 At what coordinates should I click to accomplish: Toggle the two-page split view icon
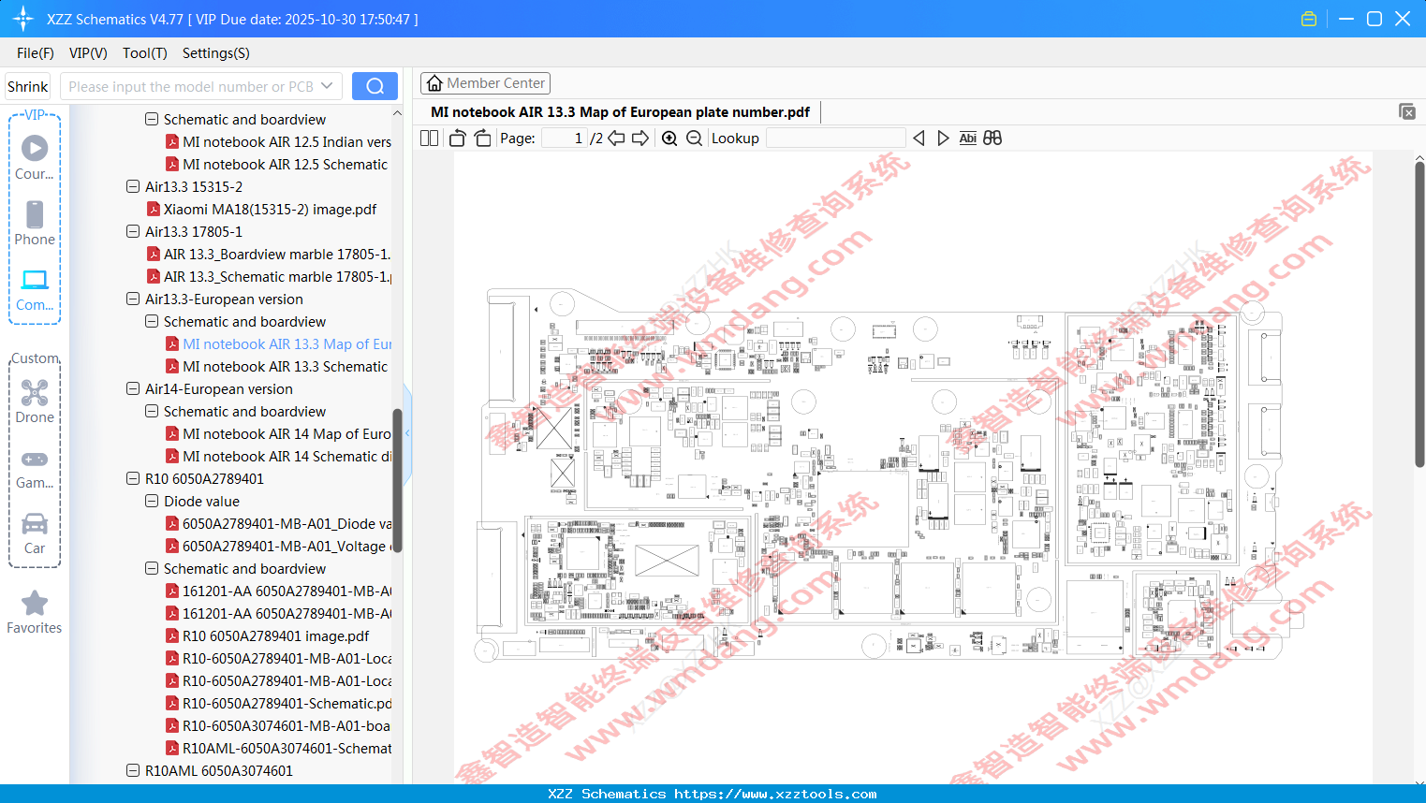coord(429,139)
